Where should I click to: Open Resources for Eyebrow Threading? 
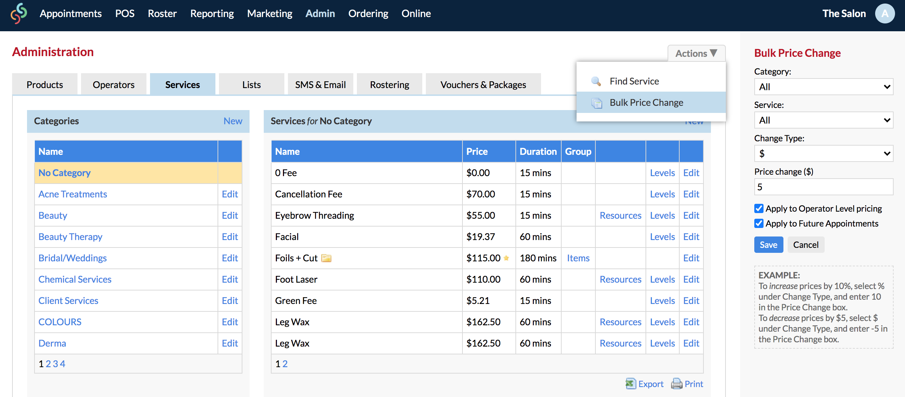[620, 216]
